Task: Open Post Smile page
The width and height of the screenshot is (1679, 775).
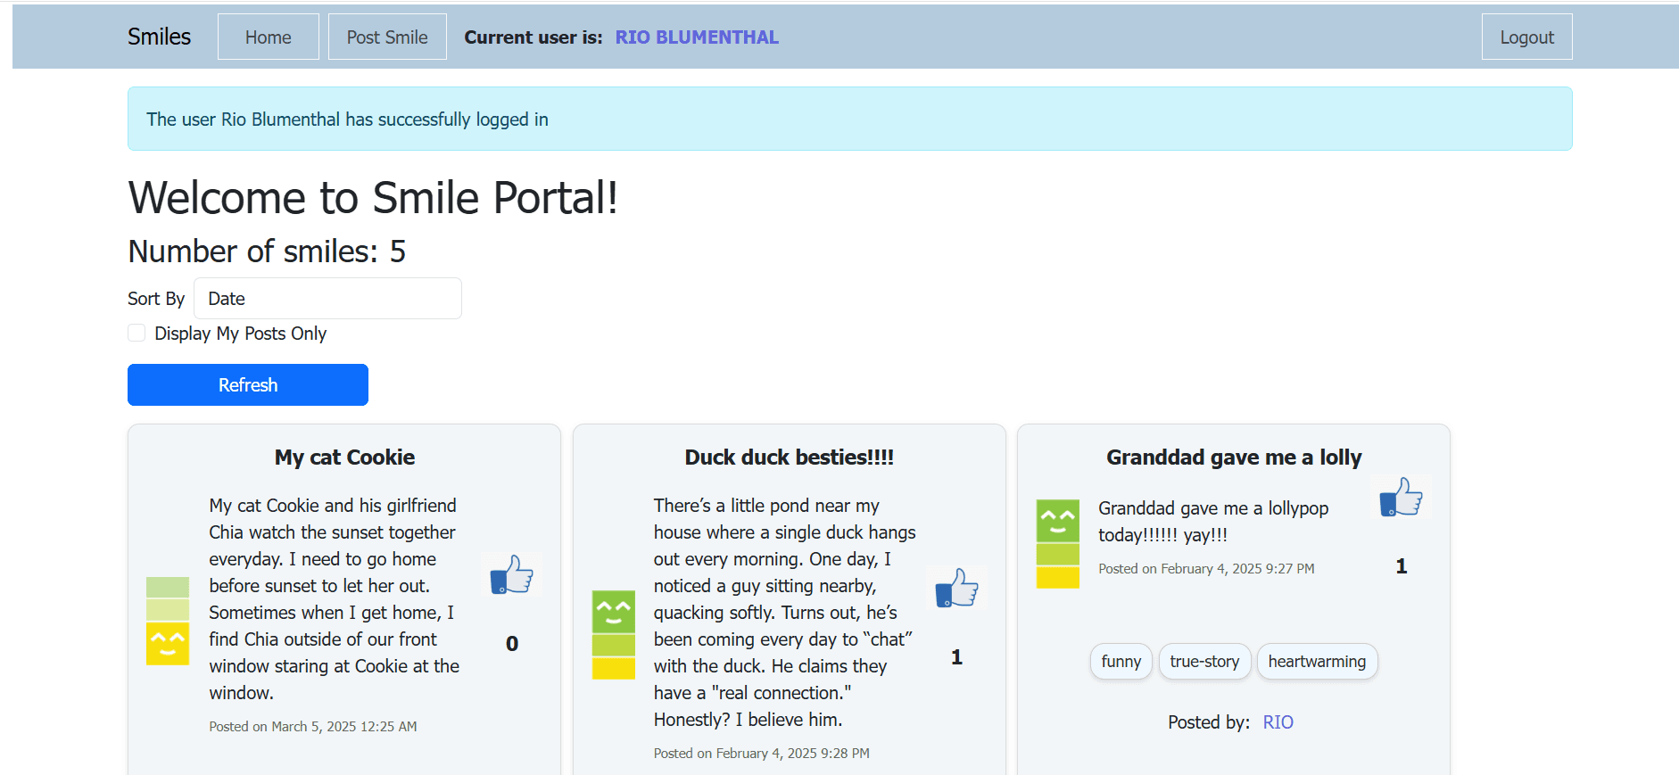Action: pyautogui.click(x=387, y=37)
